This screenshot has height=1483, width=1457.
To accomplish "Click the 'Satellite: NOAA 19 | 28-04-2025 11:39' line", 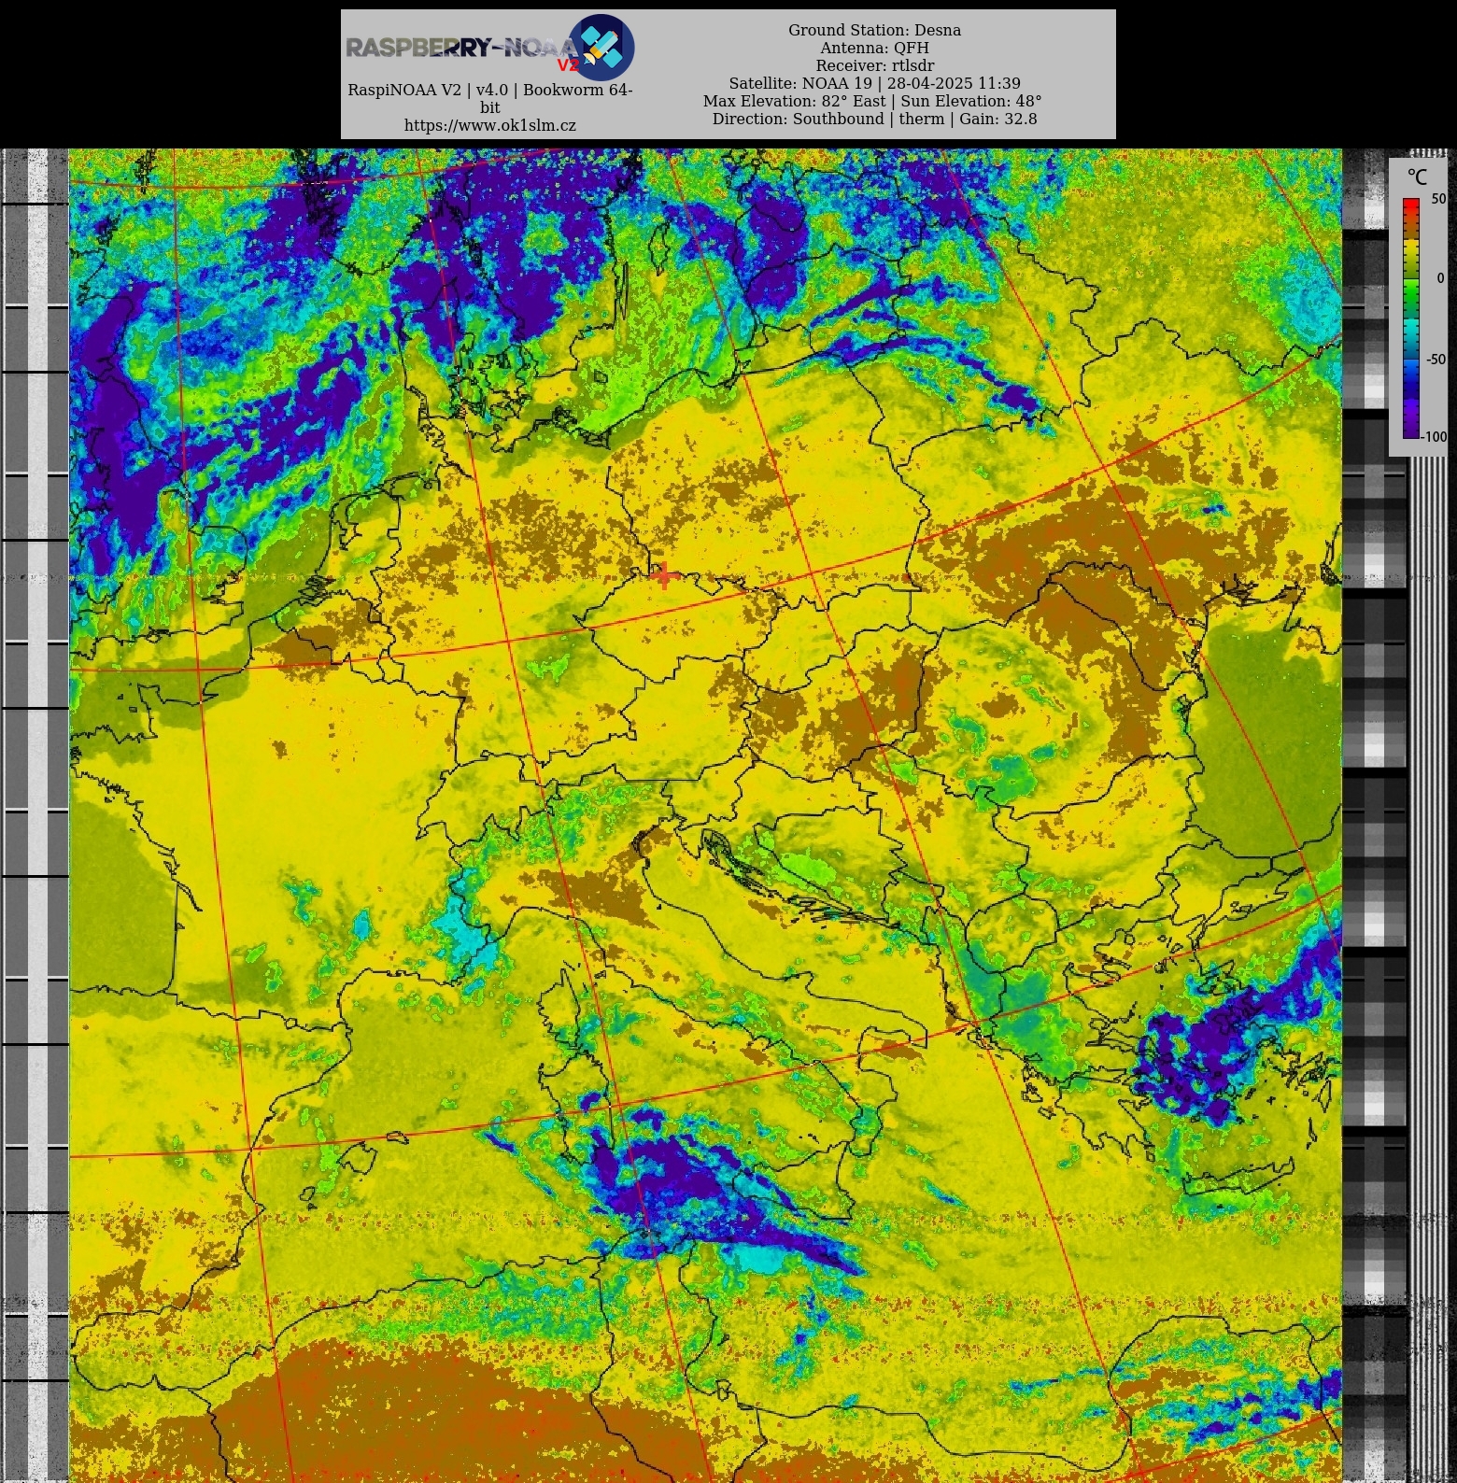I will [874, 83].
